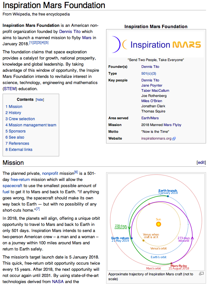Click the infobox title above the logo

point(156,26)
